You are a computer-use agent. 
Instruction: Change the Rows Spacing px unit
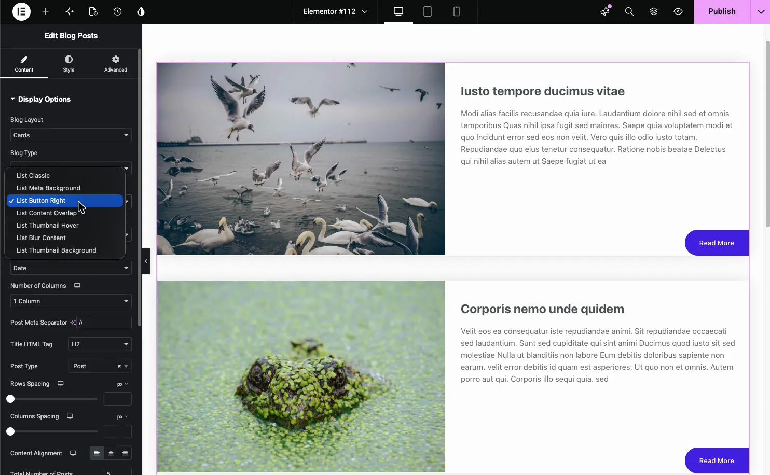pyautogui.click(x=122, y=384)
